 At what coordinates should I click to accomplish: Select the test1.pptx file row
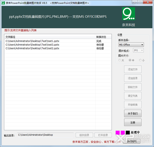pos(58,41)
